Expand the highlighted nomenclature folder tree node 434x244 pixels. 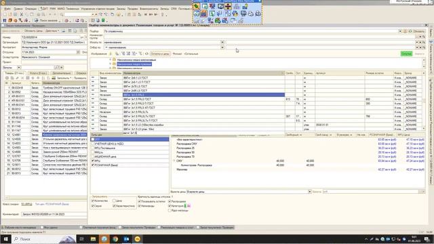(x=110, y=64)
